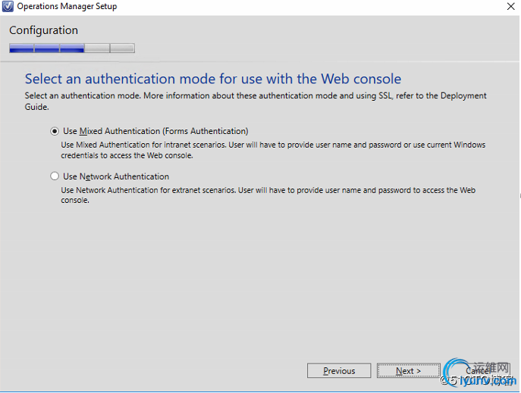Click the Cancel button
Image resolution: width=521 pixels, height=393 pixels.
point(478,370)
